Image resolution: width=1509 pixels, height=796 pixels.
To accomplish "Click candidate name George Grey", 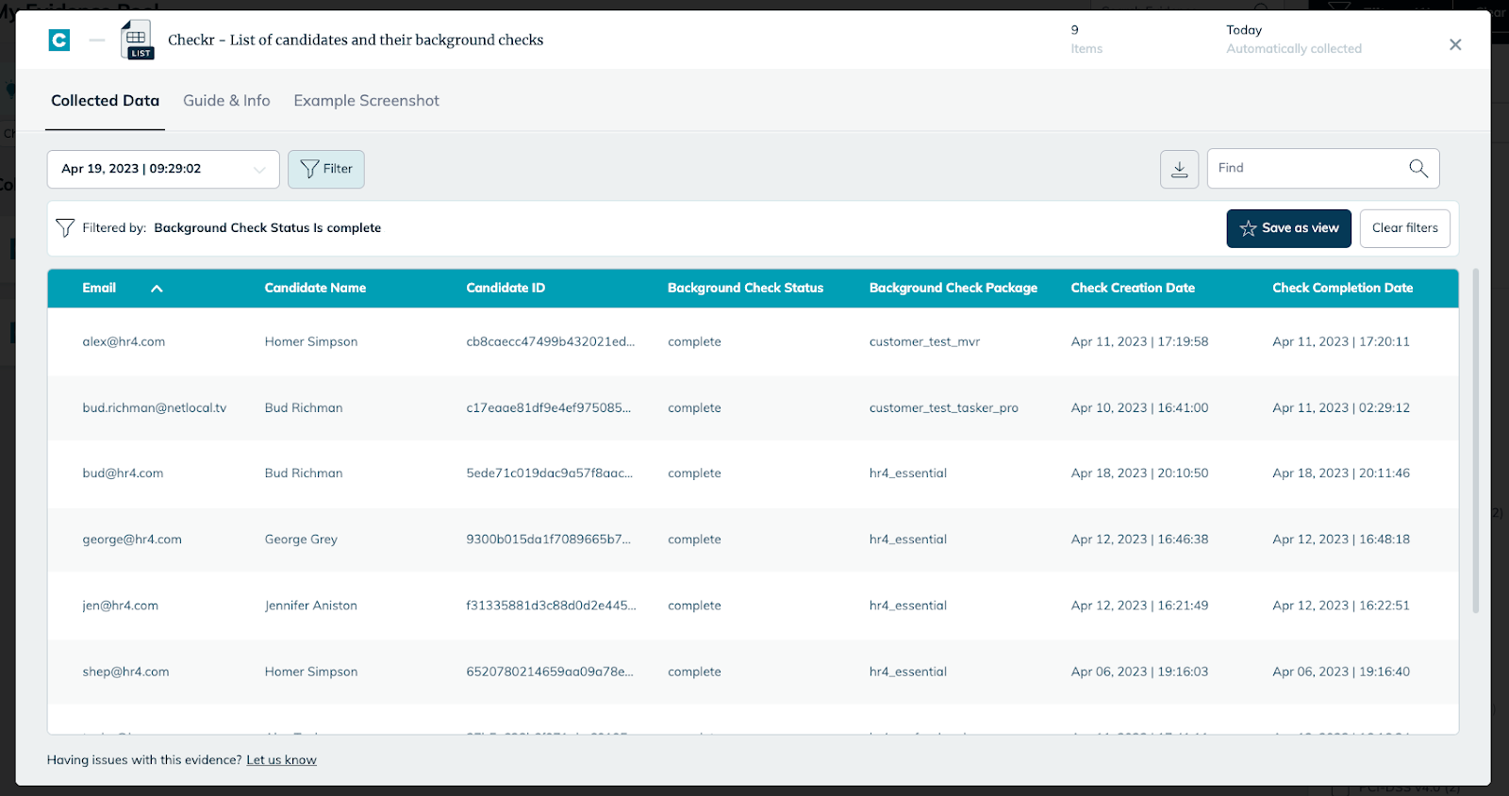I will tap(301, 539).
